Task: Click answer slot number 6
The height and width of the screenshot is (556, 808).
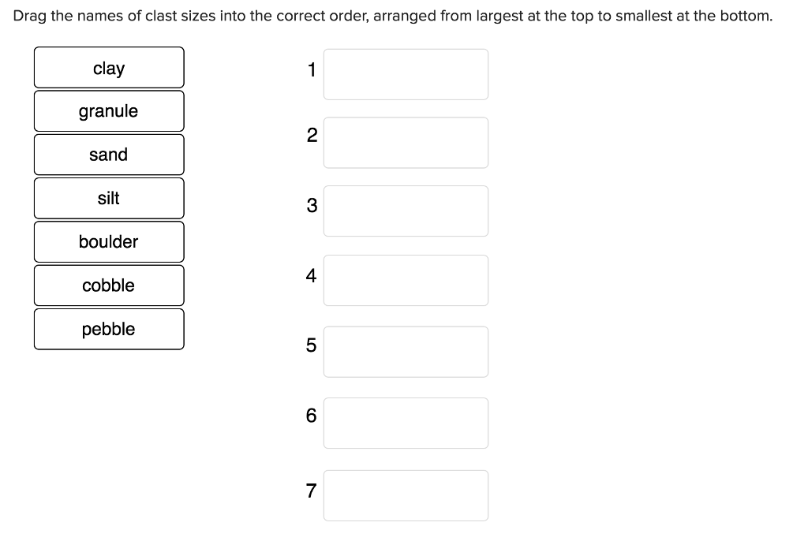Action: [x=406, y=423]
